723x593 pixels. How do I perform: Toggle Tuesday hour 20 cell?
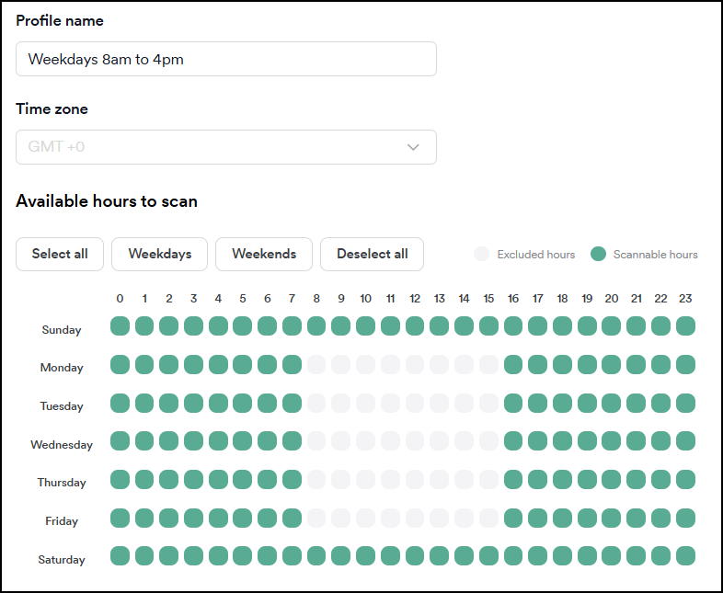(612, 404)
